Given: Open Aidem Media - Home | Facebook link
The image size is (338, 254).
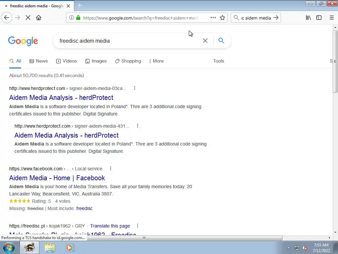Looking at the screenshot, I should 57,178.
